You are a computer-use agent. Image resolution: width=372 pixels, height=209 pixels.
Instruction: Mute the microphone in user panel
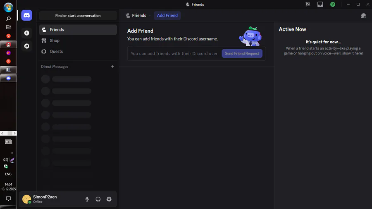(x=87, y=199)
